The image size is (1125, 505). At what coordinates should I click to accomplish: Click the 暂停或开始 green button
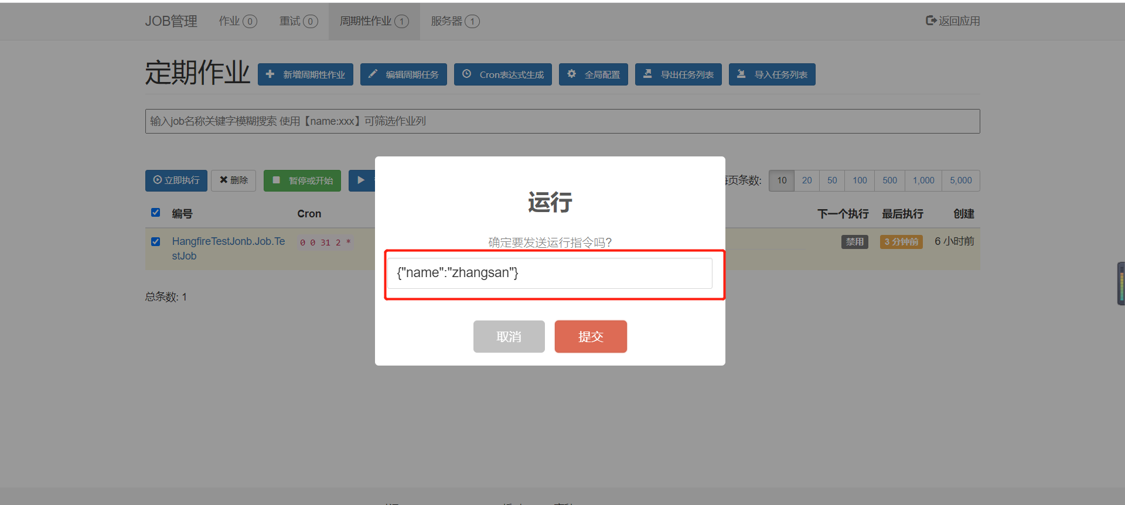[x=302, y=180]
